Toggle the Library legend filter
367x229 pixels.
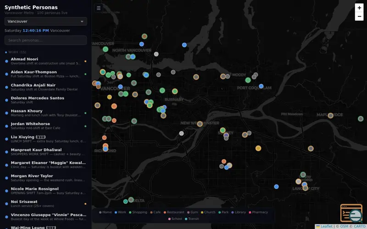pos(239,212)
